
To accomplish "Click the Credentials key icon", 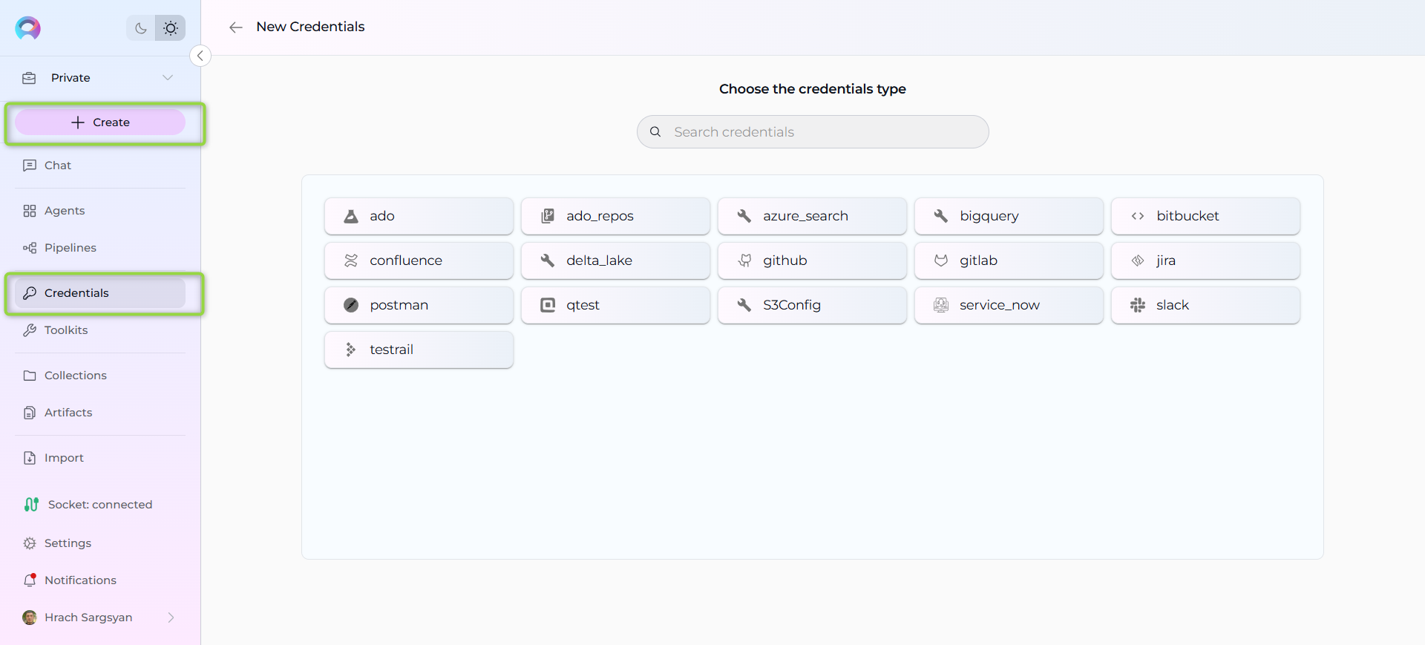I will tap(30, 293).
